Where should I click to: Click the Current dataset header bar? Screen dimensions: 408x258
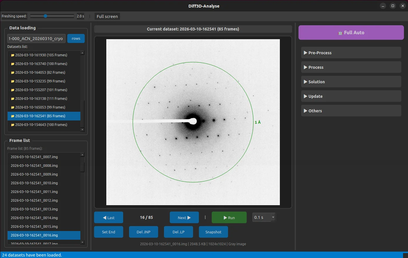pyautogui.click(x=193, y=29)
